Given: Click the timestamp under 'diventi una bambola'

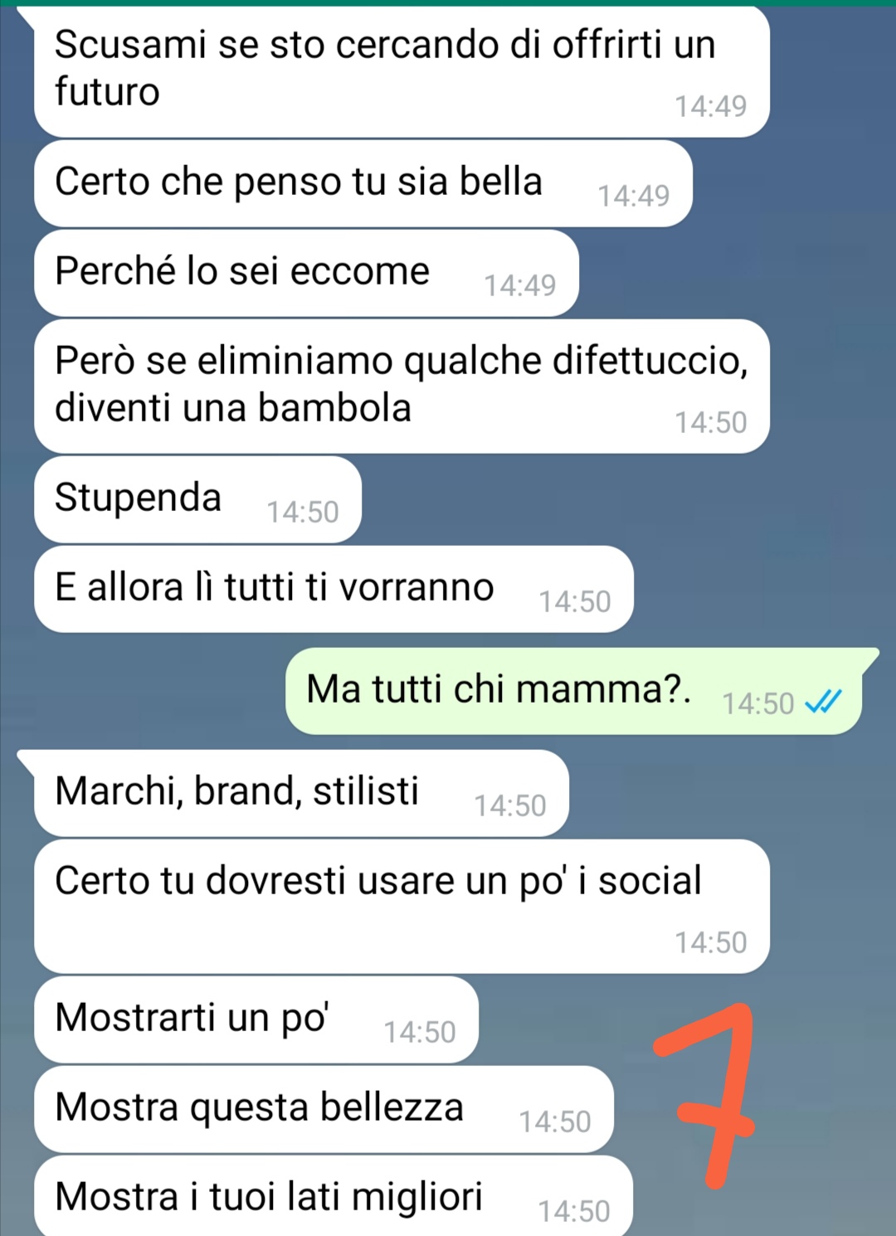Looking at the screenshot, I should click(710, 422).
